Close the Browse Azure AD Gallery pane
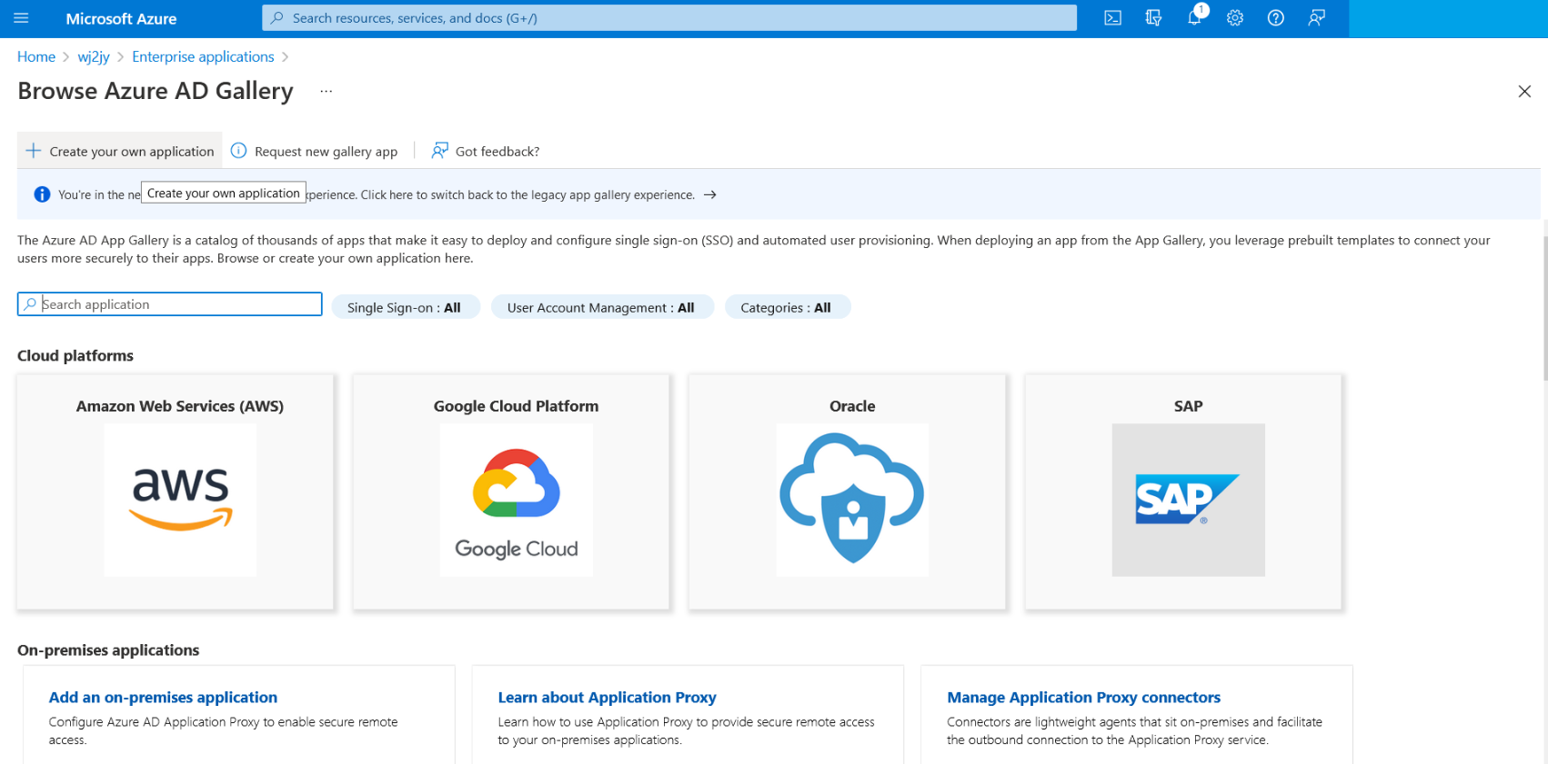Screen dimensions: 1548x764 [x=1524, y=91]
